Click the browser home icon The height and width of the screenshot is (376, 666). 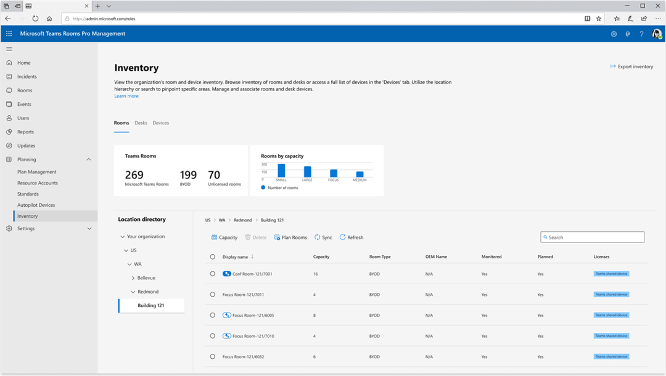[49, 18]
